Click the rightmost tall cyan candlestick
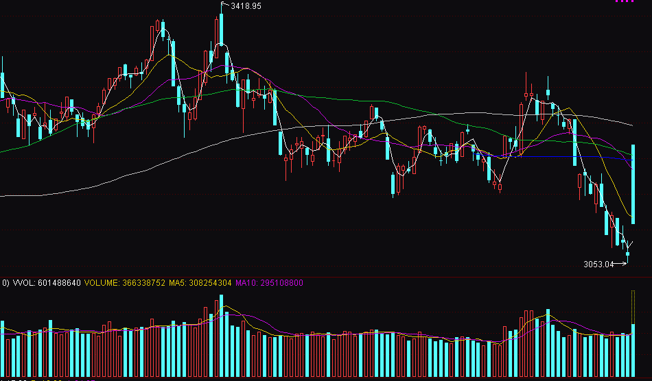652x381 pixels. pos(633,184)
